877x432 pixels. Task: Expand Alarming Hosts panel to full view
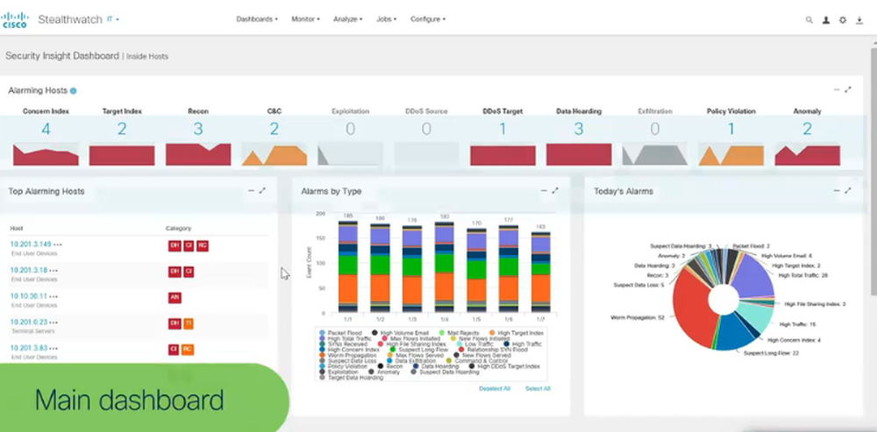[848, 89]
